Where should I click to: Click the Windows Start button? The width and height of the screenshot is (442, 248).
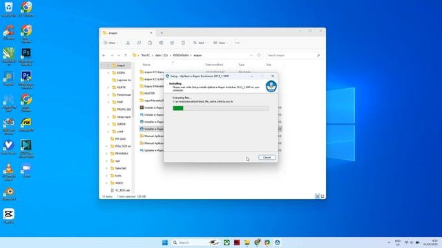(165, 242)
